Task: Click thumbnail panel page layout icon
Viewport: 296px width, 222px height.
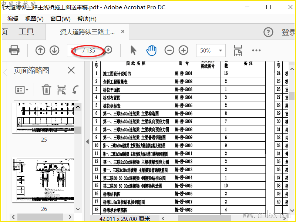Action: [61, 90]
